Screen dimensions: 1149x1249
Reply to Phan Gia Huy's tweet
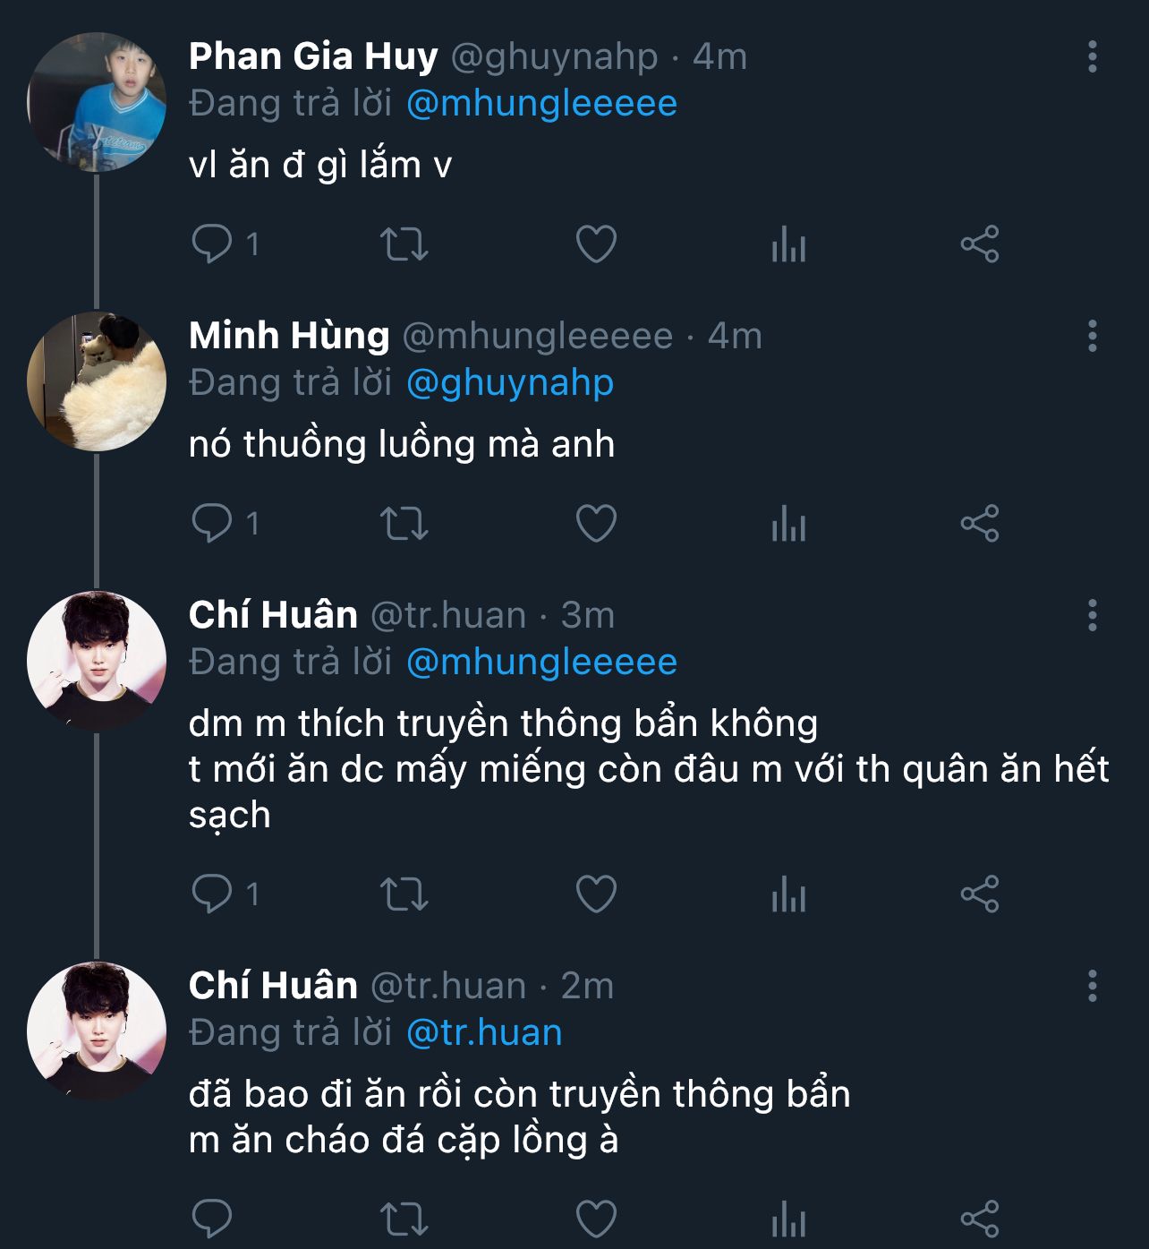click(x=212, y=244)
